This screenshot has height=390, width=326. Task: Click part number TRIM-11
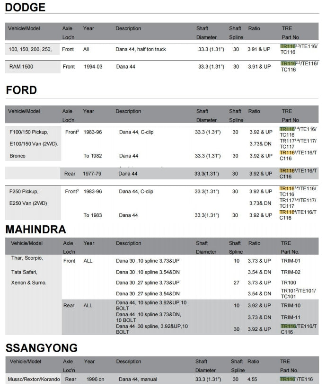click(x=290, y=318)
